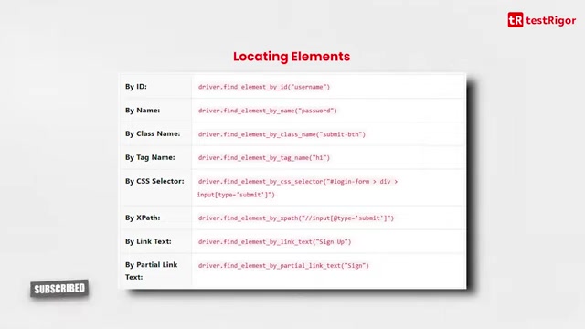The height and width of the screenshot is (329, 585).
Task: Click the 'By XPath:' row label
Action: [x=143, y=218]
